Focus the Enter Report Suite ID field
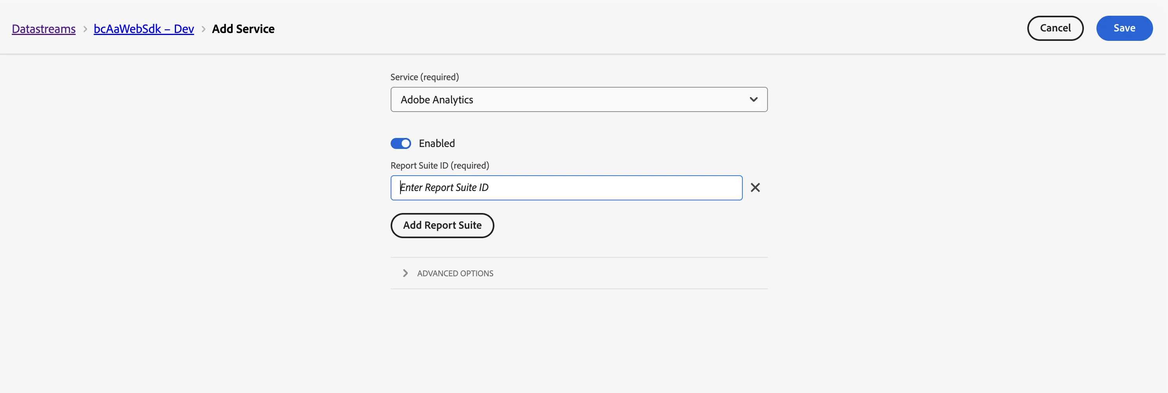The width and height of the screenshot is (1168, 393). [x=566, y=188]
